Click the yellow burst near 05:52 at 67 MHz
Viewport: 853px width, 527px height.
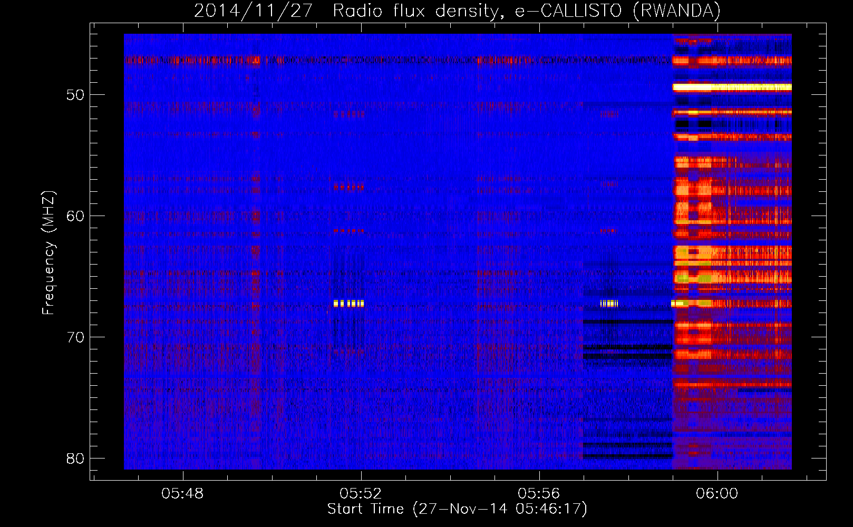pos(348,303)
